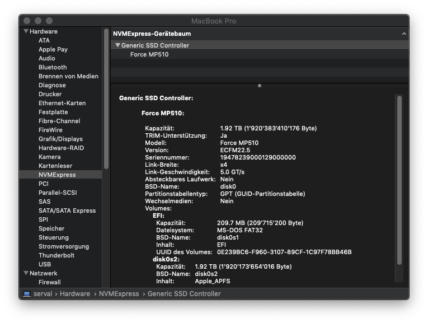Select Apple Pay in the sidebar
The height and width of the screenshot is (323, 428).
click(x=53, y=49)
